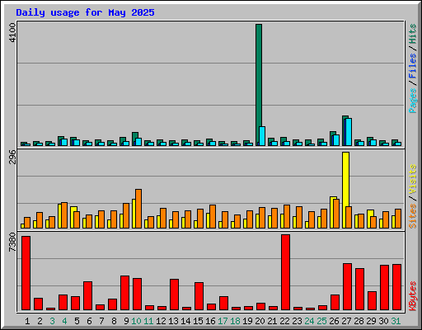
Task: Click the blue 'Files' legend label
Action: coord(413,66)
